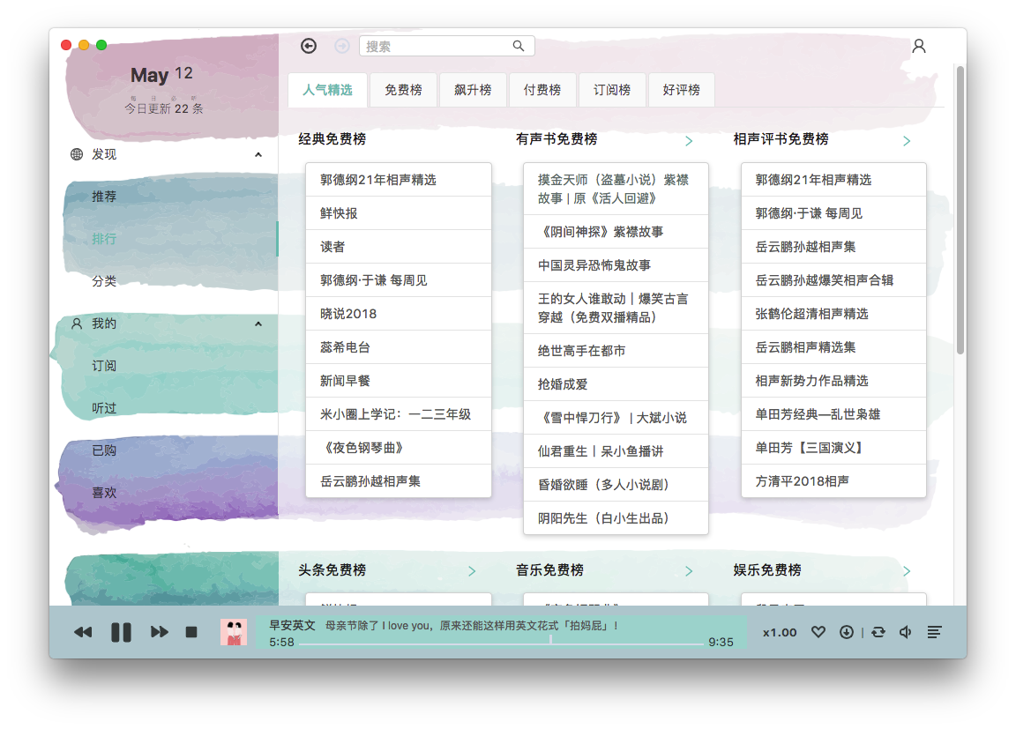Open 推荐 in the sidebar
1016x729 pixels.
click(x=104, y=197)
